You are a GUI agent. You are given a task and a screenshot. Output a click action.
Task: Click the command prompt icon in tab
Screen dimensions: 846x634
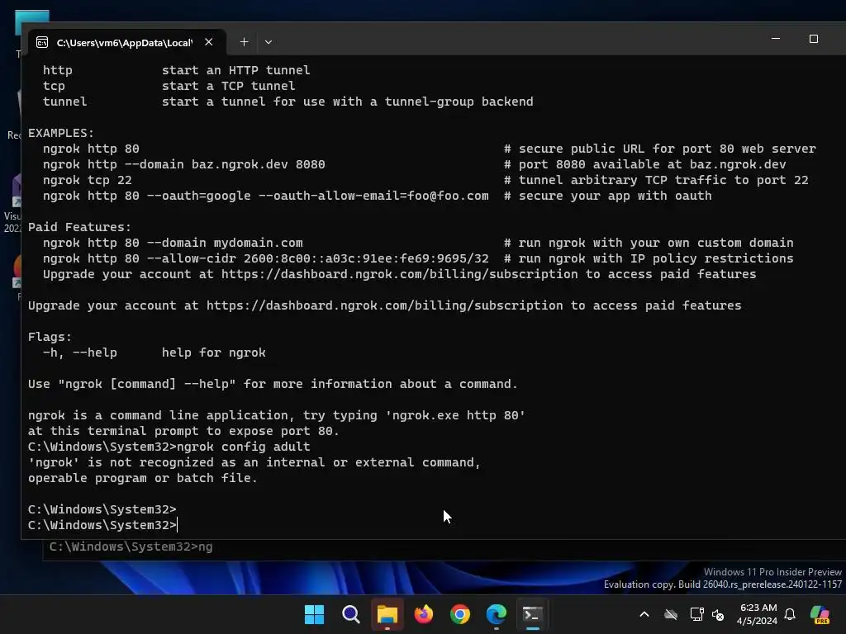(42, 43)
